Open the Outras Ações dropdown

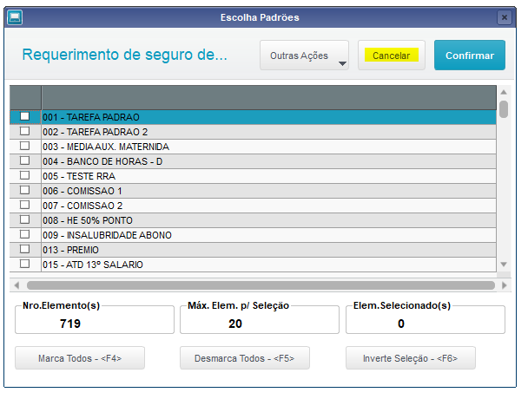point(304,56)
